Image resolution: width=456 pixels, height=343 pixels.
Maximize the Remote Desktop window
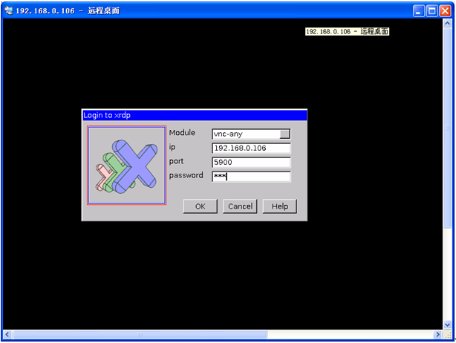click(431, 11)
